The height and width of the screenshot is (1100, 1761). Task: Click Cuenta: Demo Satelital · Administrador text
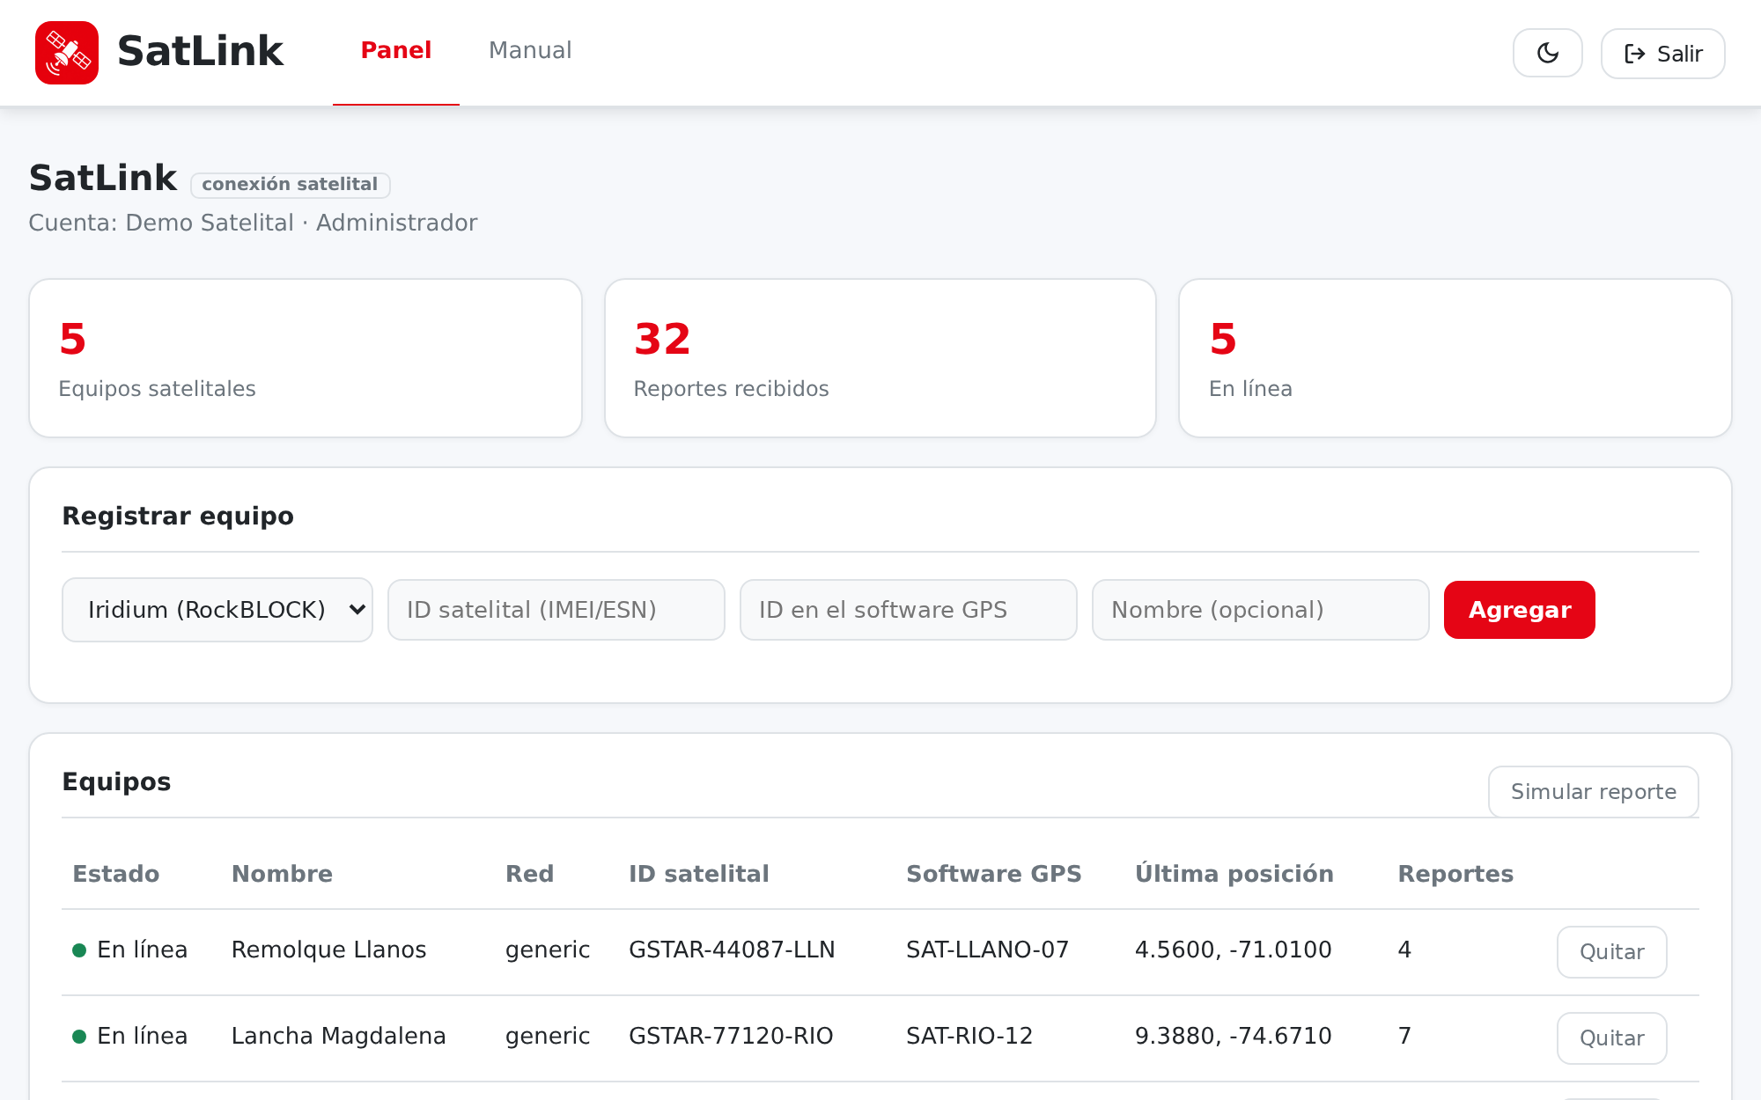253,223
